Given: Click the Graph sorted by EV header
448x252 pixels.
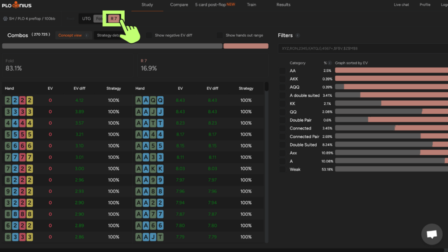Looking at the screenshot, I should [x=351, y=63].
